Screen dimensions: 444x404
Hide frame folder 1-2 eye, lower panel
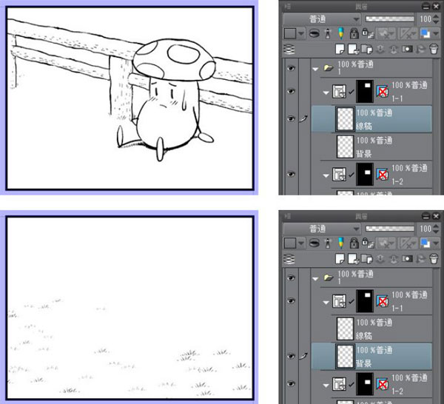pyautogui.click(x=291, y=384)
